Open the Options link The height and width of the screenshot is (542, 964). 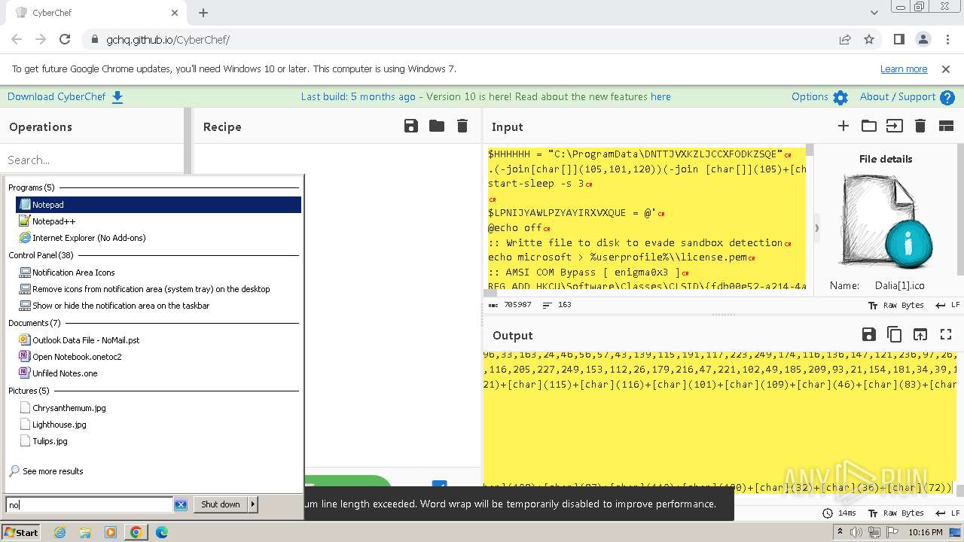810,96
